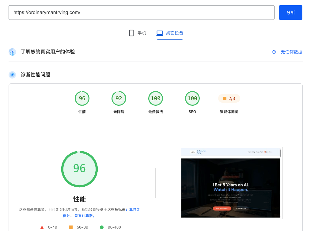The width and height of the screenshot is (318, 231).
Task: Select the 桌面设备 tab
Action: pyautogui.click(x=170, y=33)
